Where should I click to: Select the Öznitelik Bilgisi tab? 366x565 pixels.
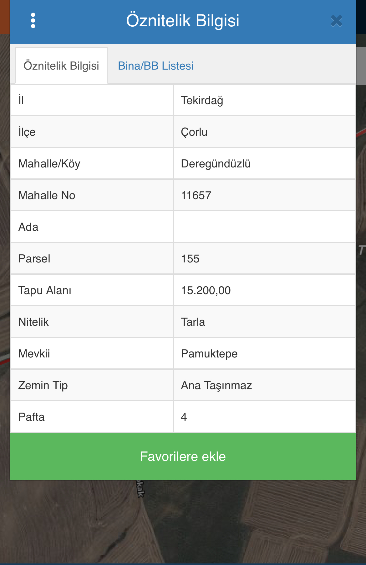point(61,66)
